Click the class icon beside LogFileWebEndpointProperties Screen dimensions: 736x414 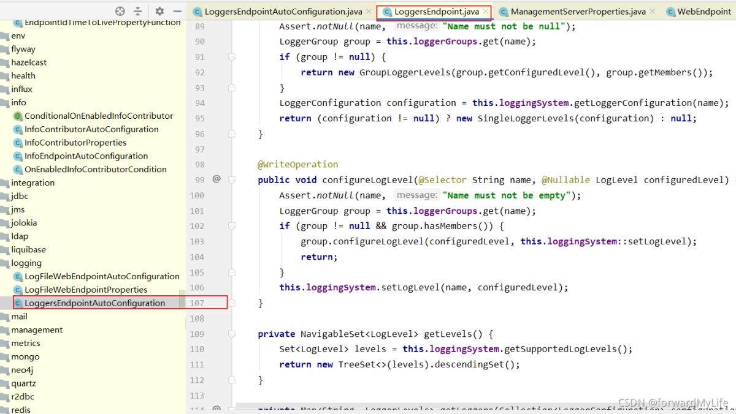pyautogui.click(x=18, y=290)
